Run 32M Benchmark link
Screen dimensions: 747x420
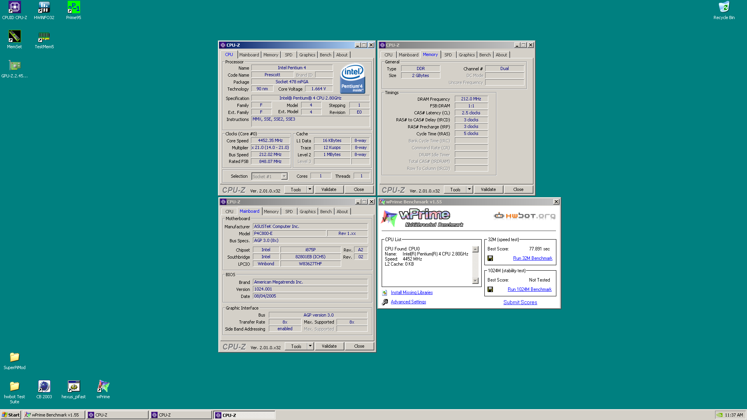[533, 258]
